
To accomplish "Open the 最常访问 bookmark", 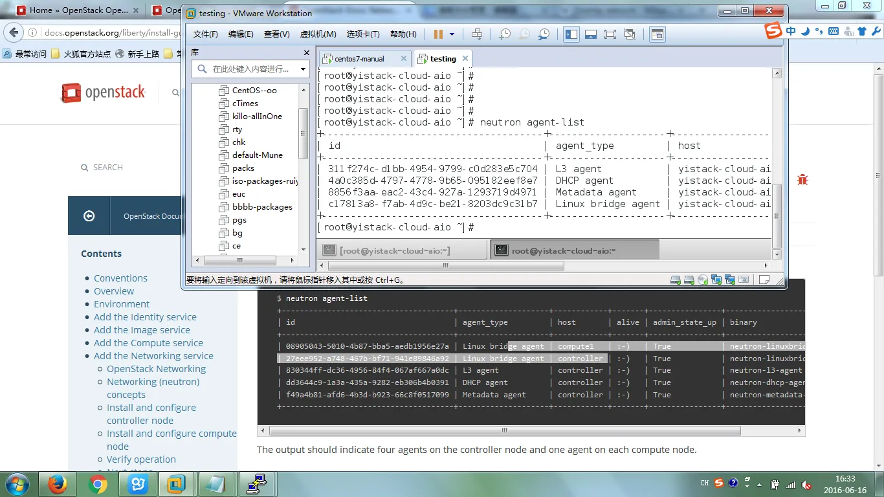I will [25, 54].
